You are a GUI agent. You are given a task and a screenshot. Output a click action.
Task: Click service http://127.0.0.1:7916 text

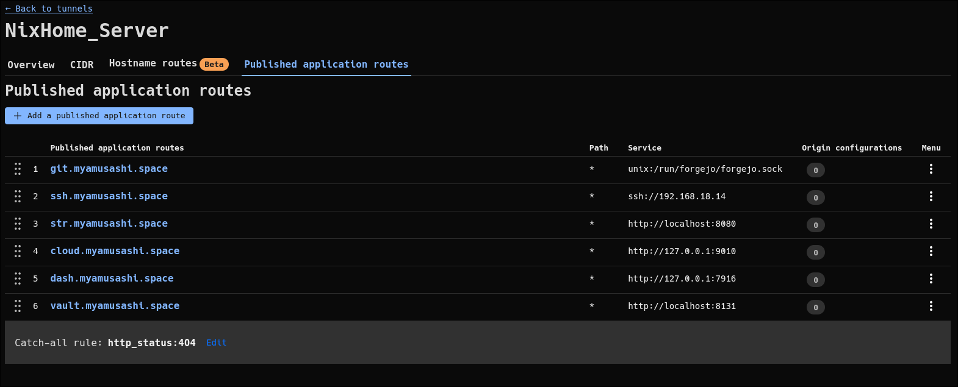[682, 279]
